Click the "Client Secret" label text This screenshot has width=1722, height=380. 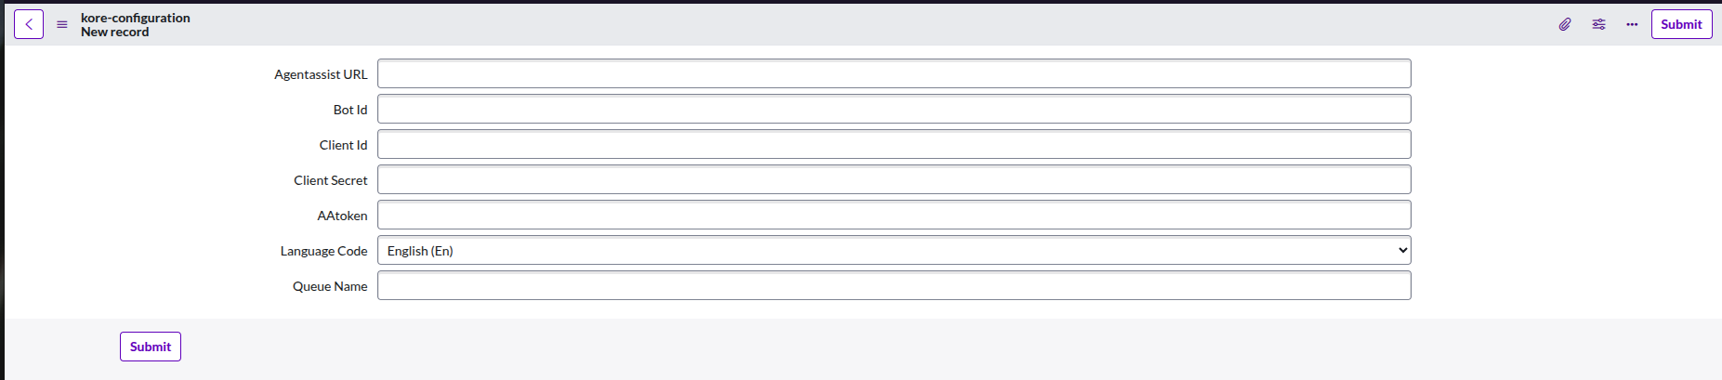tap(330, 180)
